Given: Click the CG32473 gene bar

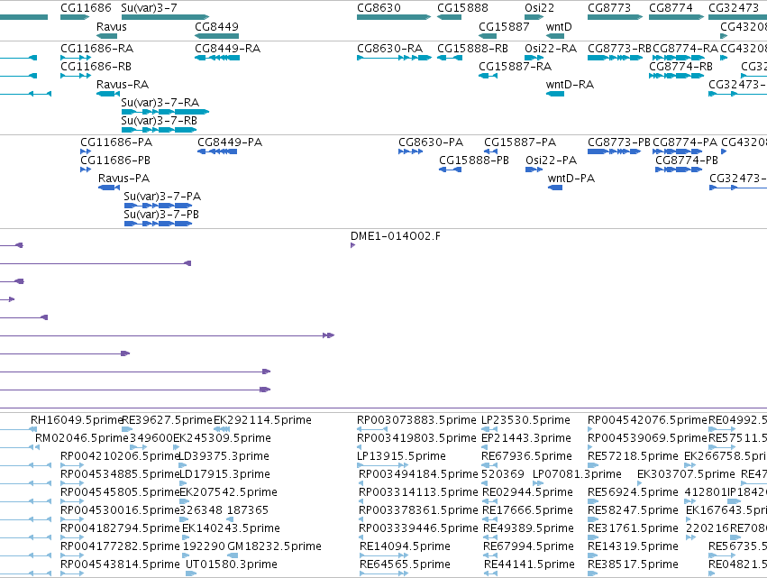Looking at the screenshot, I should 737,17.
